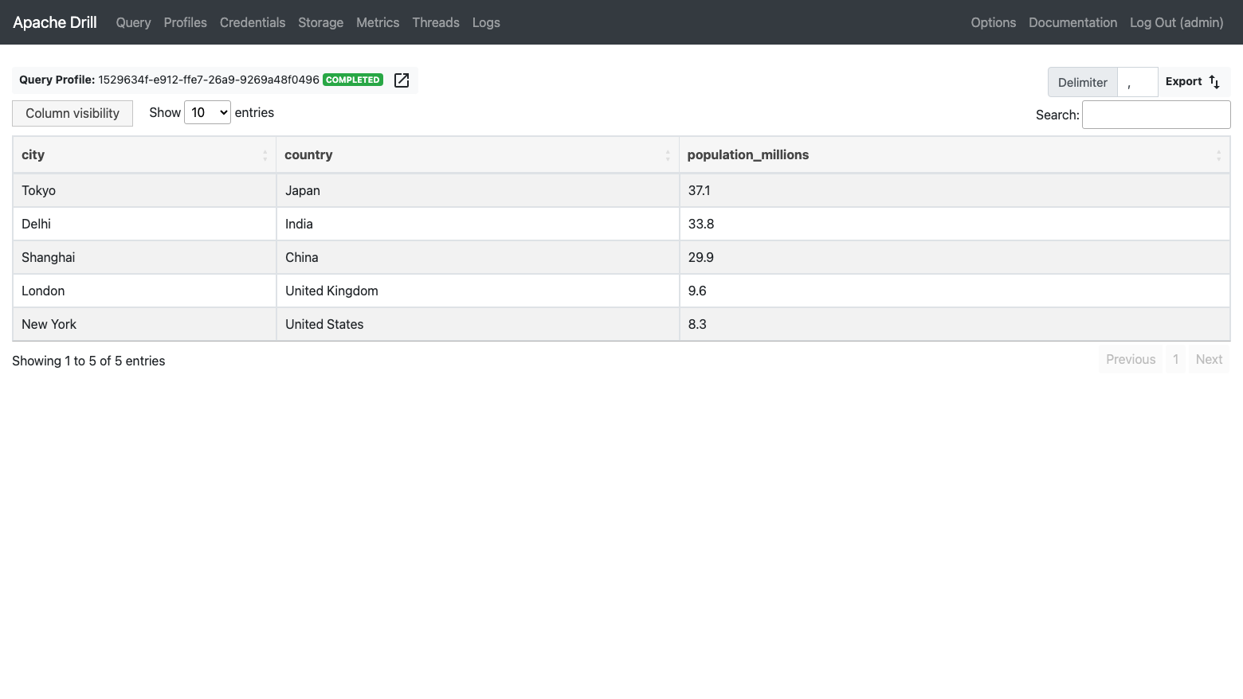The image size is (1243, 699).
Task: Focus the Search input field
Action: (1156, 115)
